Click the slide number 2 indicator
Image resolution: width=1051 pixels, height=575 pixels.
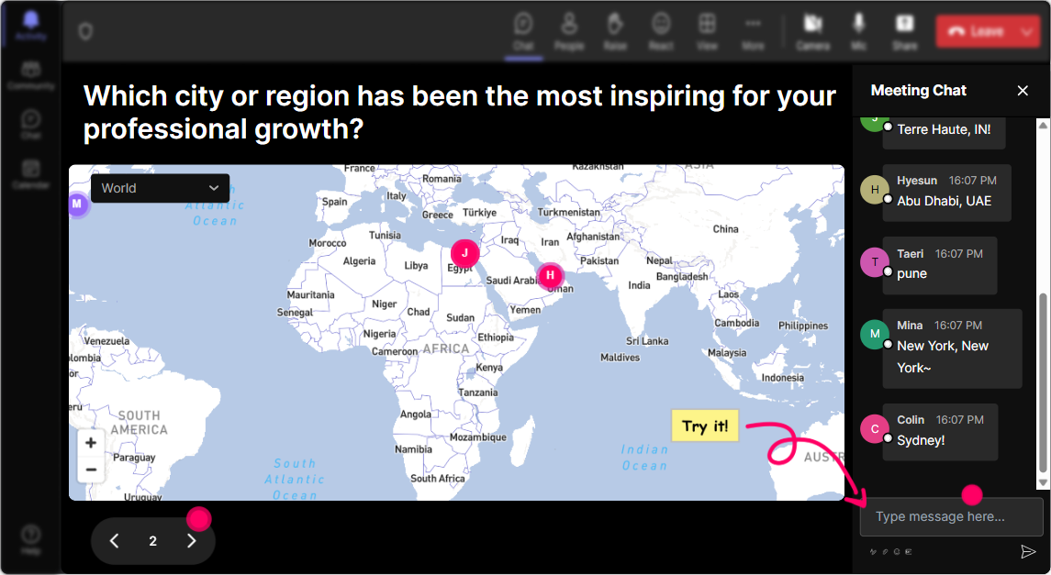point(152,541)
